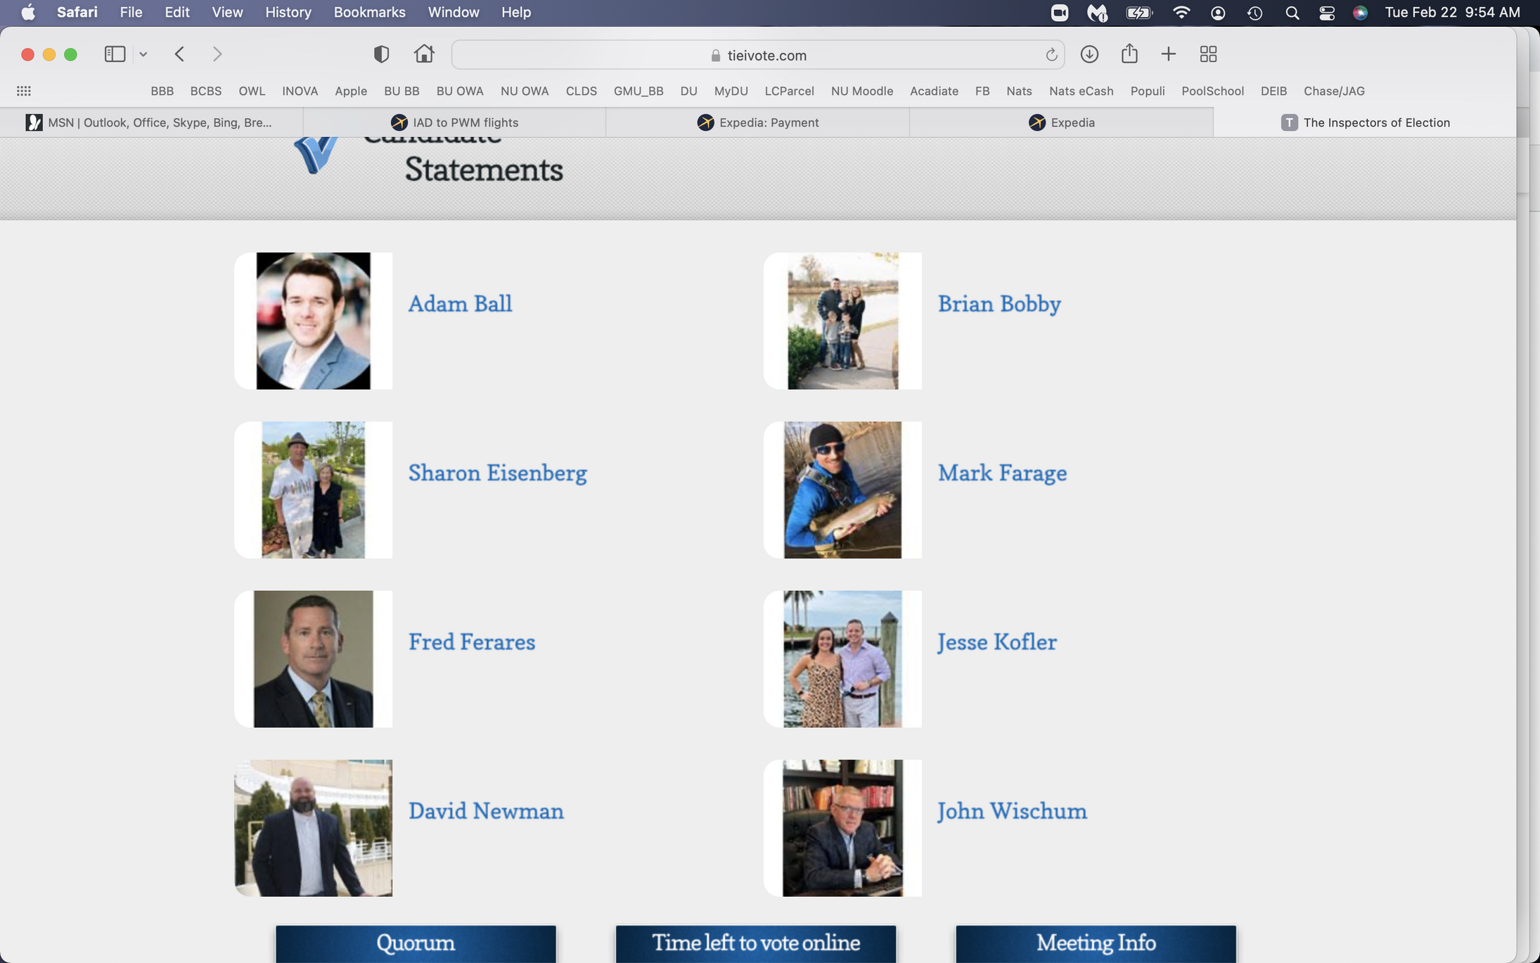
Task: Open John Wischum candidate statement
Action: pyautogui.click(x=1012, y=811)
